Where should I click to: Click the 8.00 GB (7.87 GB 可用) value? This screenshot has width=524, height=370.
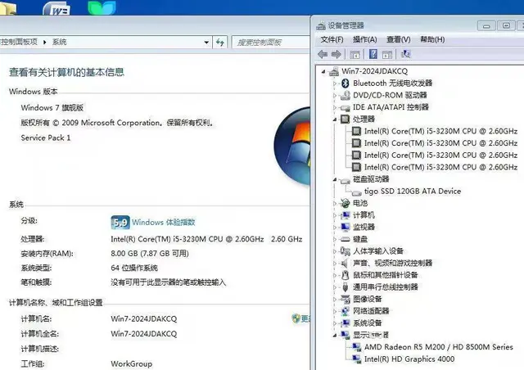click(150, 253)
